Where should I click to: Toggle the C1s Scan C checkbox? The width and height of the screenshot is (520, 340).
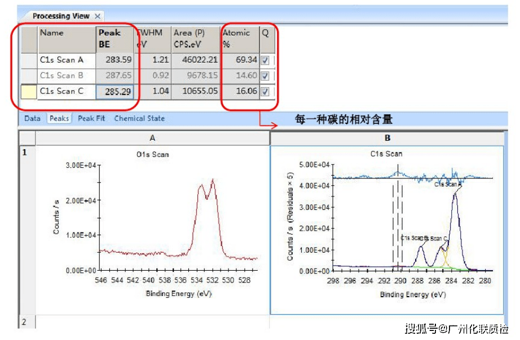tap(265, 91)
